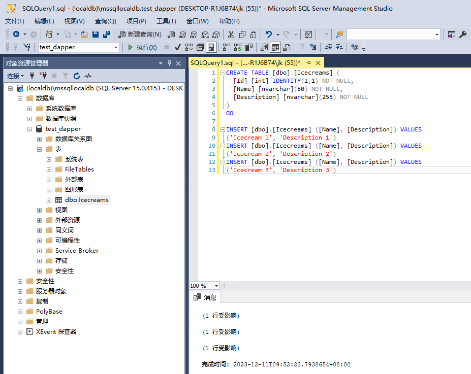Click the Connect Object Explorer plug icon
The image size is (471, 374).
pos(32,76)
